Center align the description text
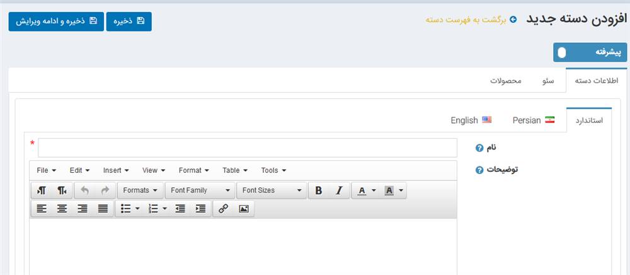630x275 pixels. click(x=62, y=209)
